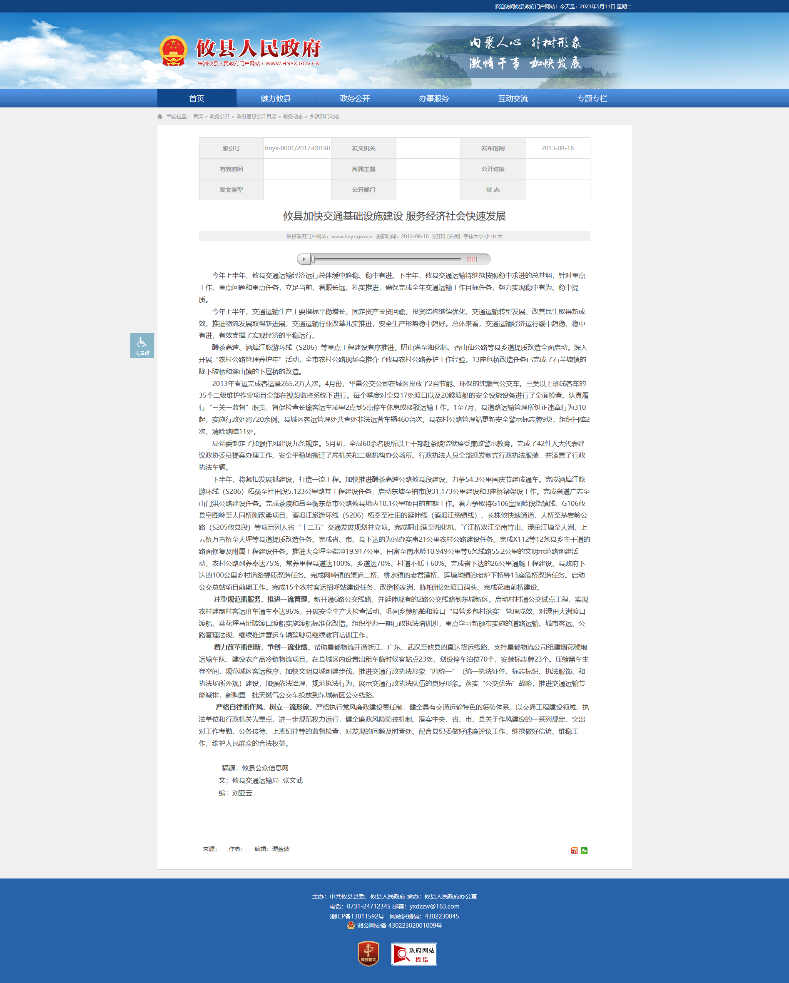The width and height of the screenshot is (789, 983).
Task: Click the [关闭] close link
Action: click(x=453, y=236)
